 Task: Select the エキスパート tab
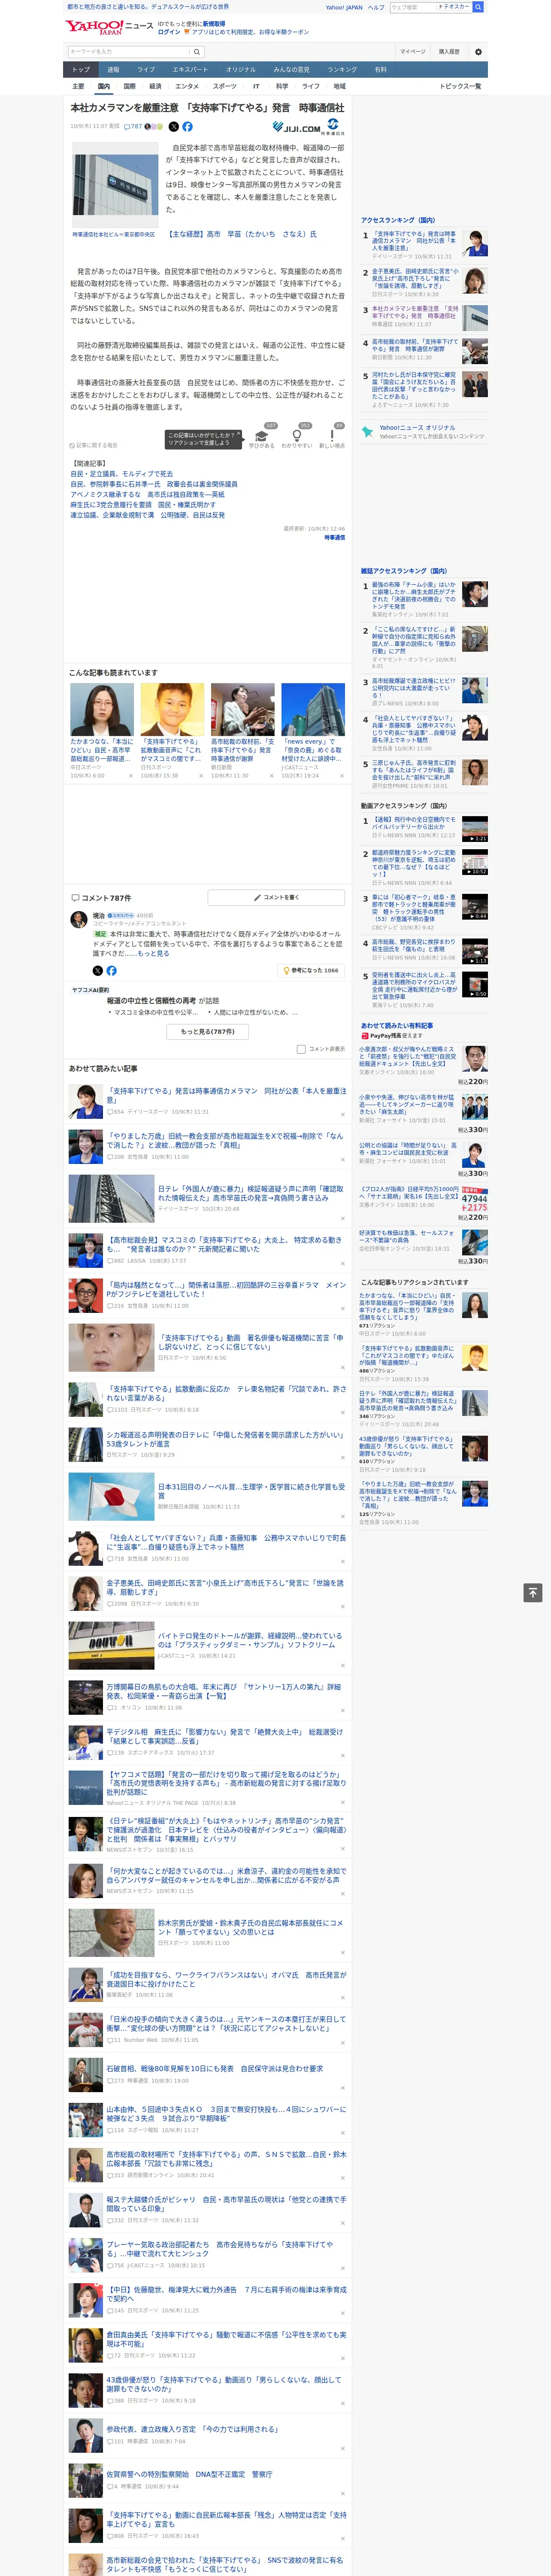coord(190,70)
